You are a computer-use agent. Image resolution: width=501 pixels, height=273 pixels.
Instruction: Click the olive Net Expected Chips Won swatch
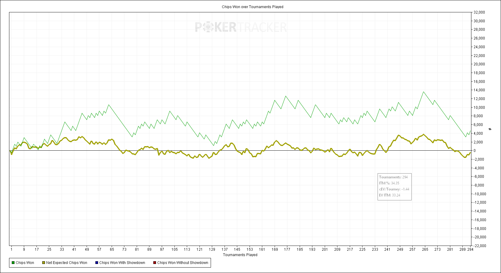pyautogui.click(x=43, y=263)
